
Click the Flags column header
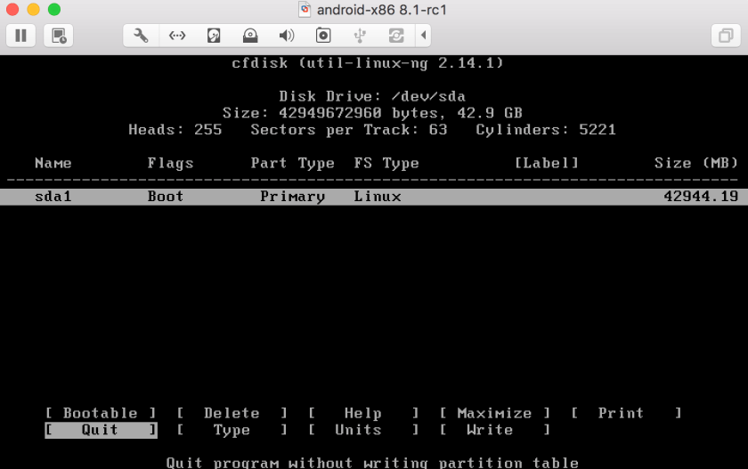tap(170, 163)
